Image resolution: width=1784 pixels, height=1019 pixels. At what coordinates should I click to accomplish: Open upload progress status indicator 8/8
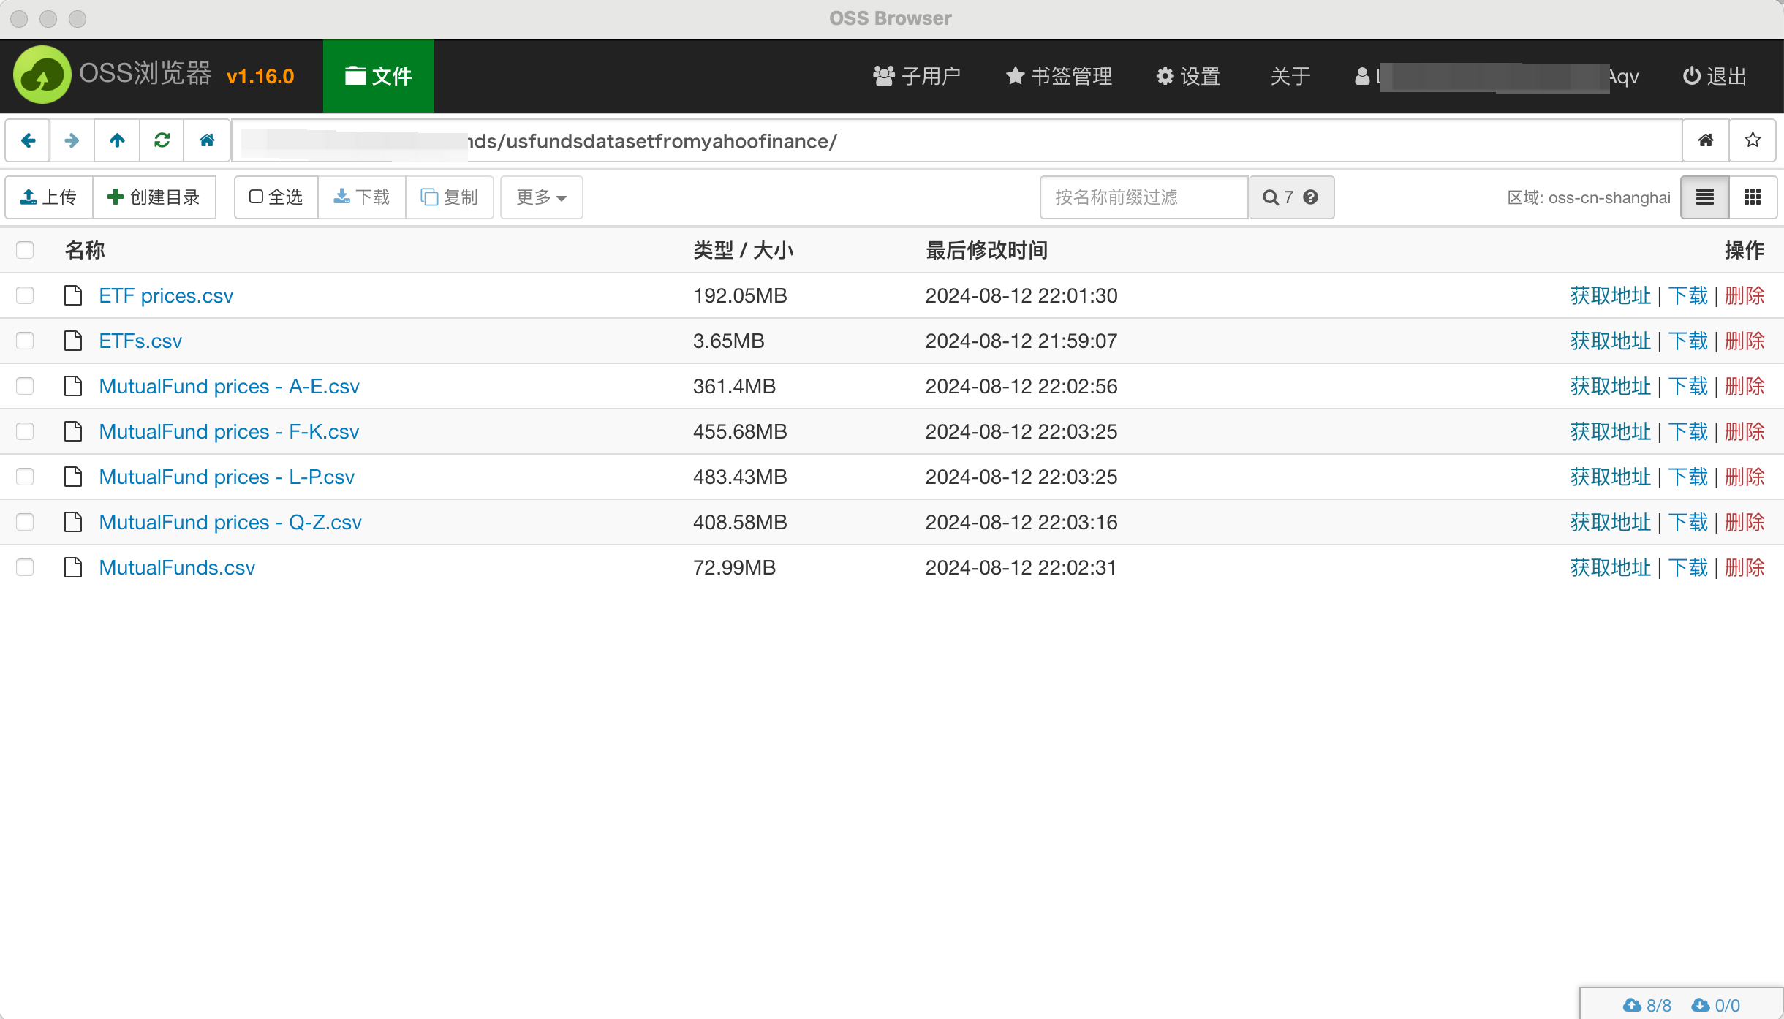pyautogui.click(x=1647, y=1005)
